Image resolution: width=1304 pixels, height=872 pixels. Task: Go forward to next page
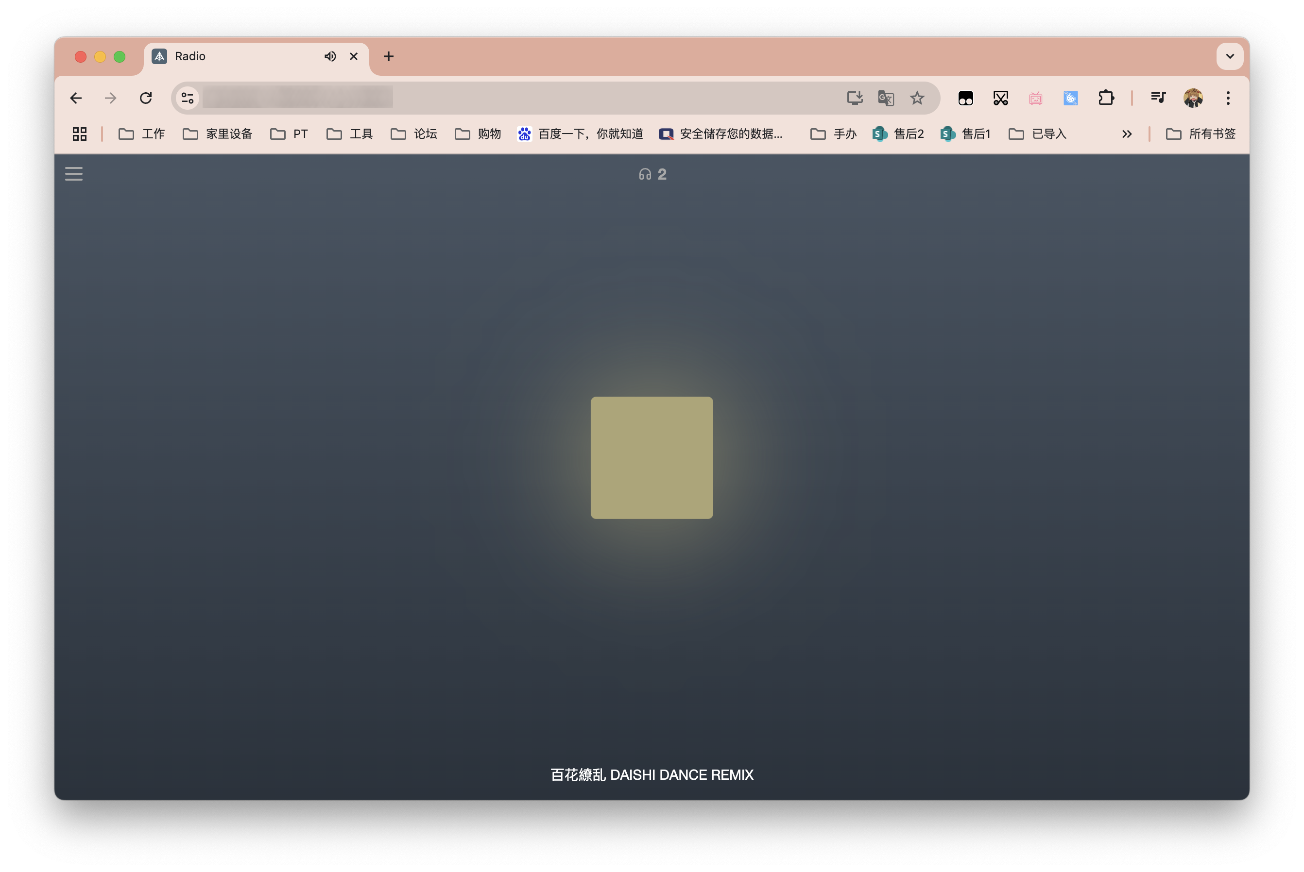coord(111,99)
